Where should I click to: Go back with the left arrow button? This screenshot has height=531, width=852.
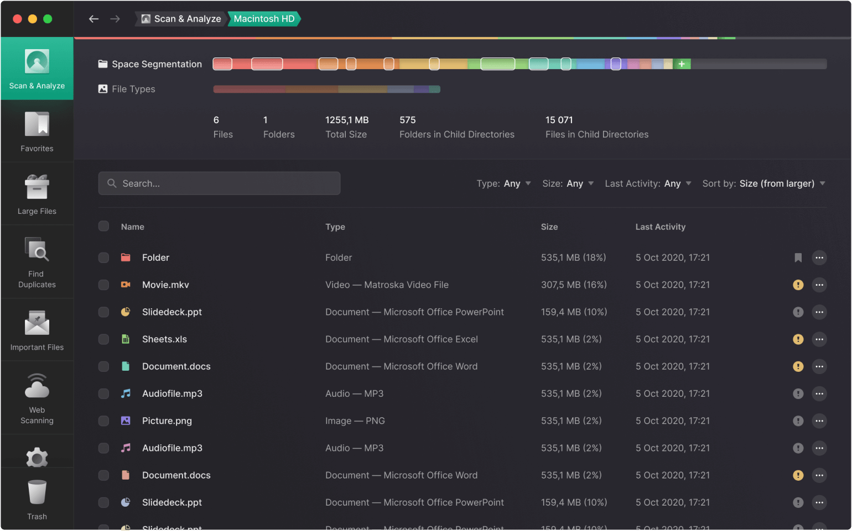94,19
